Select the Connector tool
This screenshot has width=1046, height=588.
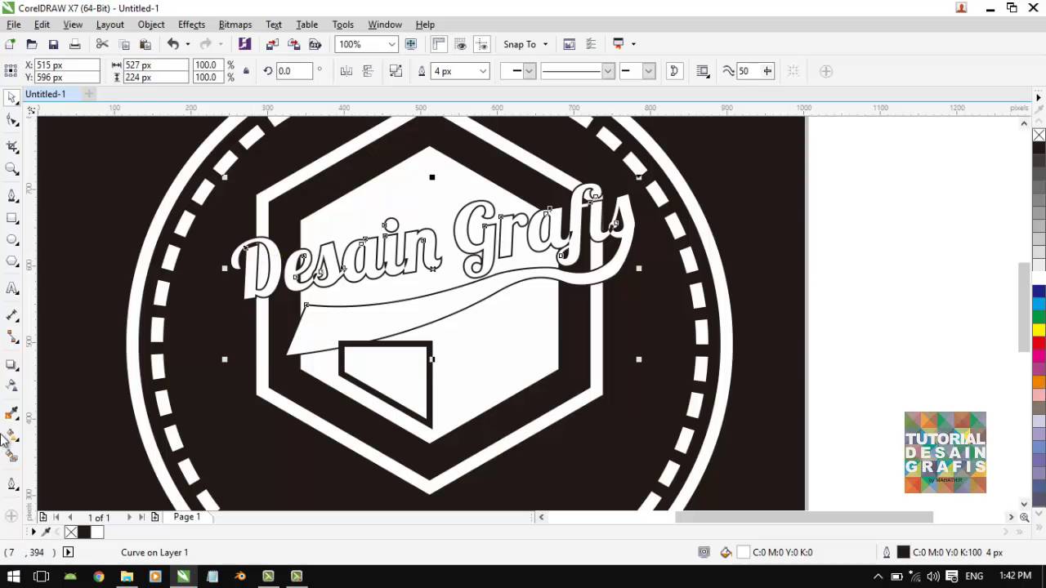pos(11,337)
